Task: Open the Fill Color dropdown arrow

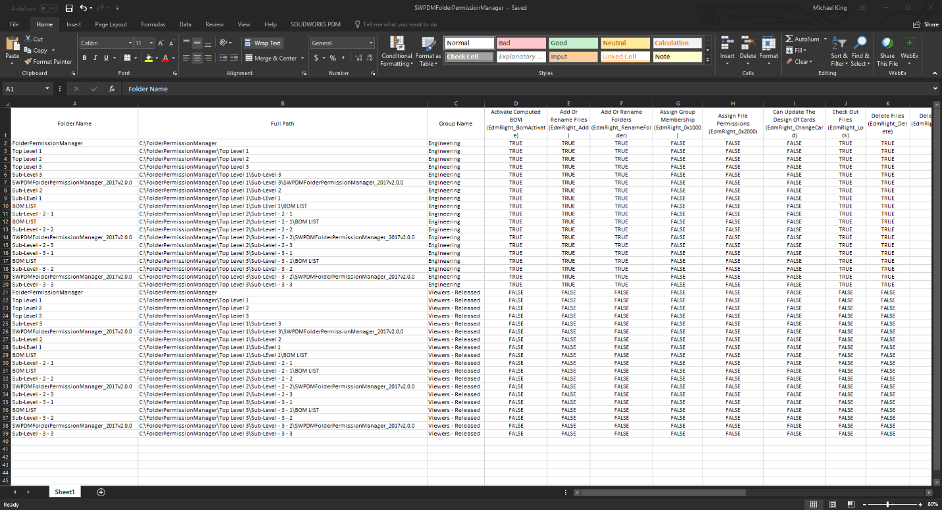Action: point(157,58)
